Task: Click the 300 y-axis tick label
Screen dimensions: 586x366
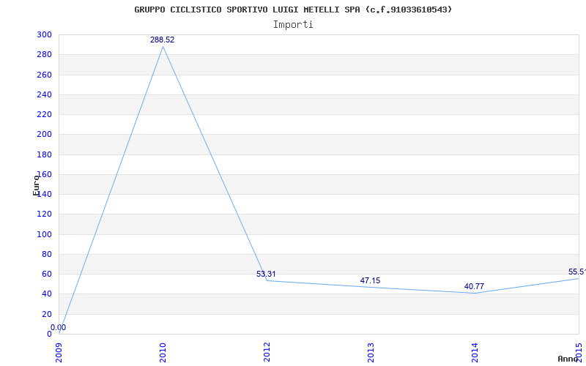Action: point(44,34)
